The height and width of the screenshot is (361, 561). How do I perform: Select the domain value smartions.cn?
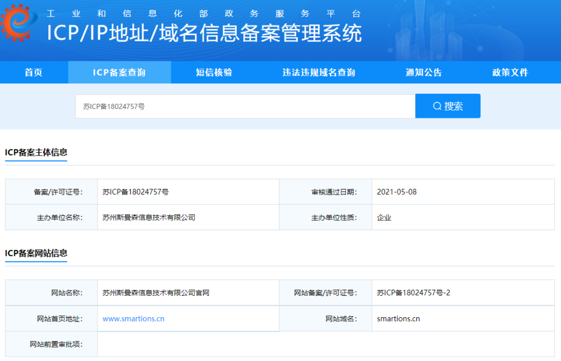pyautogui.click(x=398, y=319)
